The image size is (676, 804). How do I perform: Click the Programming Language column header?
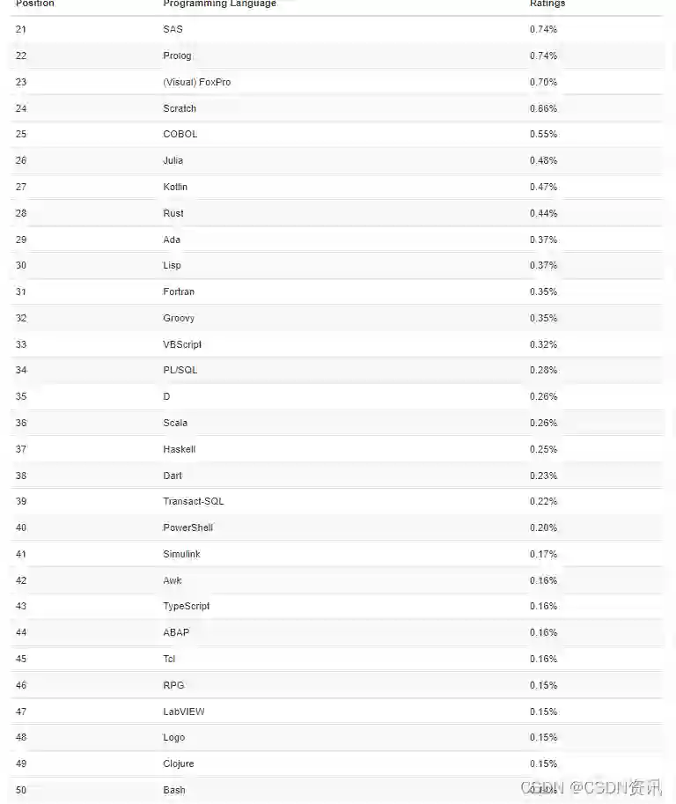[x=219, y=4]
